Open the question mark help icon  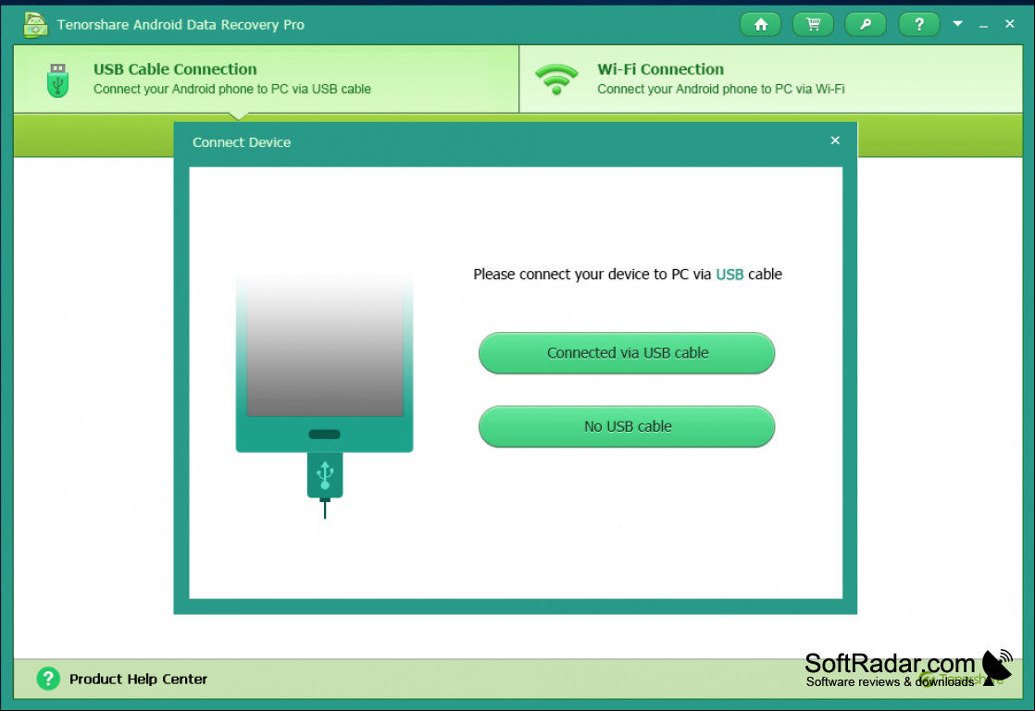point(919,24)
